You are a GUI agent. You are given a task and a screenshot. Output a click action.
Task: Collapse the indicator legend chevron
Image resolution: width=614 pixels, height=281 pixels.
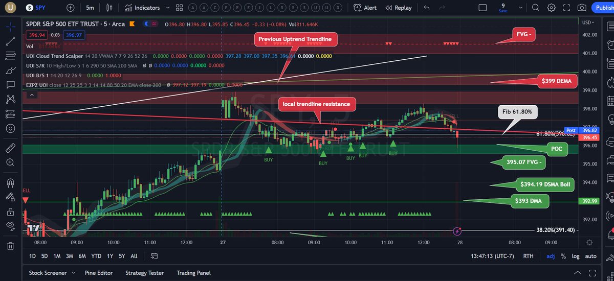pyautogui.click(x=32, y=95)
